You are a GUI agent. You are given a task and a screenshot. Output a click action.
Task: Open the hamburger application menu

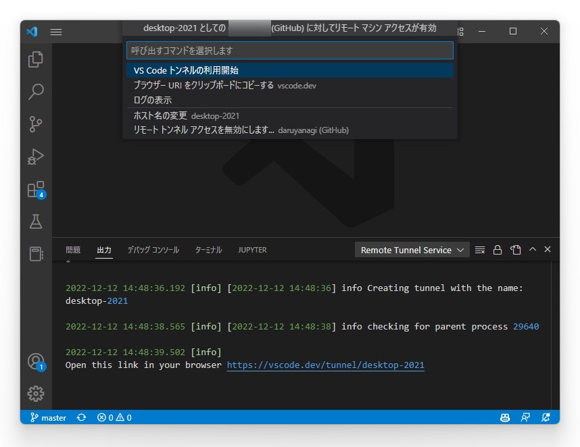click(56, 32)
